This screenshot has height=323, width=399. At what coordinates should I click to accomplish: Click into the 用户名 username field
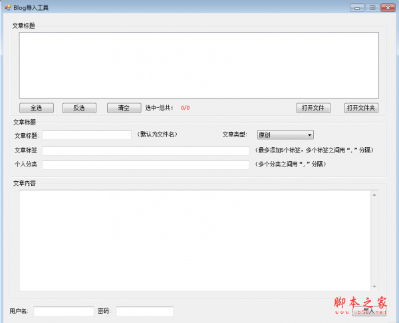pyautogui.click(x=64, y=311)
